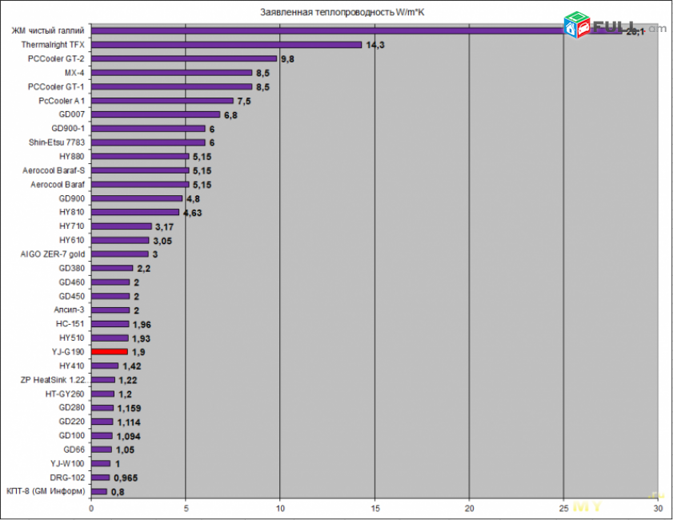
Task: Click the 'GD100' label
Action: tap(71, 436)
